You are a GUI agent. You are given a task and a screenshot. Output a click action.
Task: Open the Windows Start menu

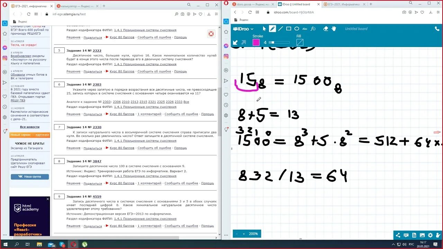tap(6, 244)
